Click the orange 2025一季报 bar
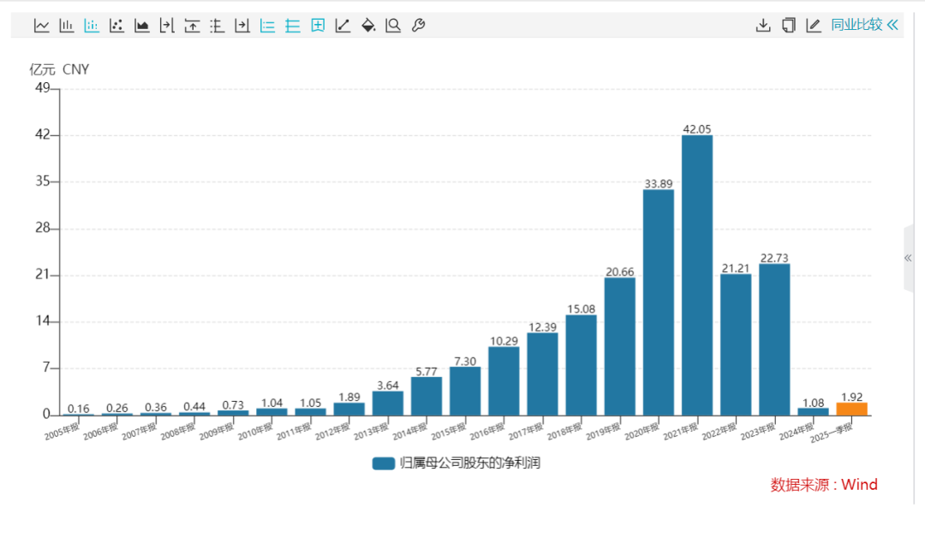Image resolution: width=925 pixels, height=537 pixels. tap(851, 409)
